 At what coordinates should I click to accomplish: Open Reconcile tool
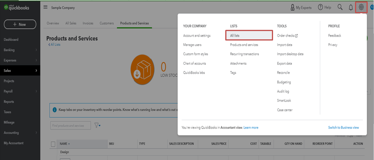283,73
